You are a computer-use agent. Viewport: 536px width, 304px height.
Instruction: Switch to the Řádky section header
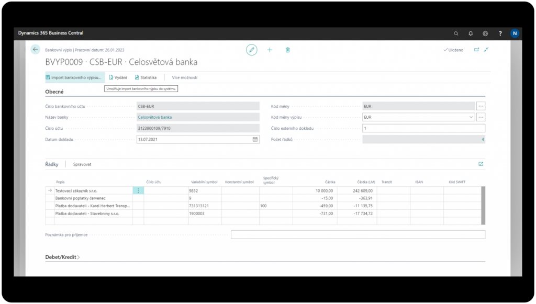tap(52, 164)
